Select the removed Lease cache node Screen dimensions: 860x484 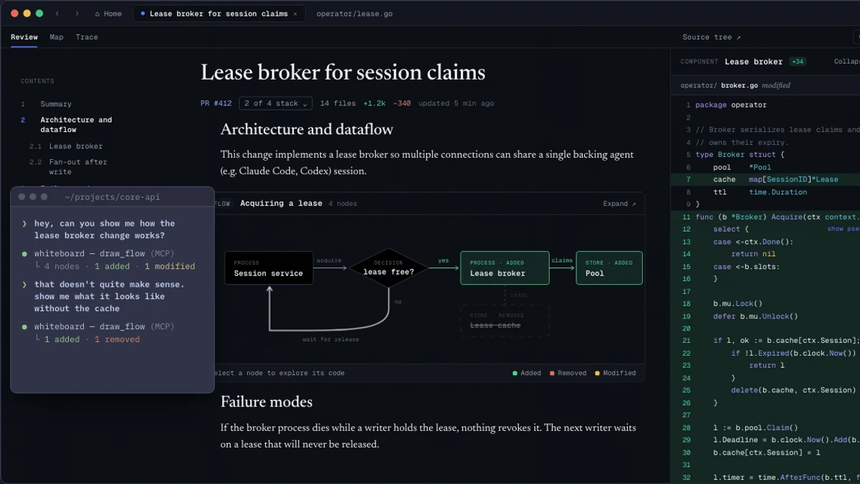(x=505, y=321)
